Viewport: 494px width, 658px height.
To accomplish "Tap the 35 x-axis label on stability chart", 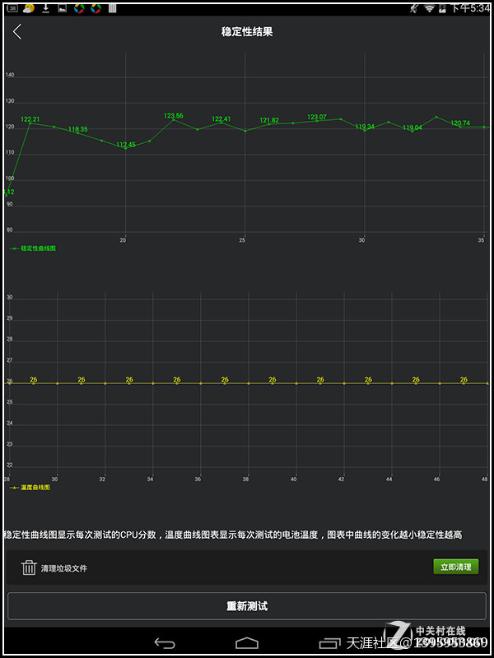I will click(481, 240).
